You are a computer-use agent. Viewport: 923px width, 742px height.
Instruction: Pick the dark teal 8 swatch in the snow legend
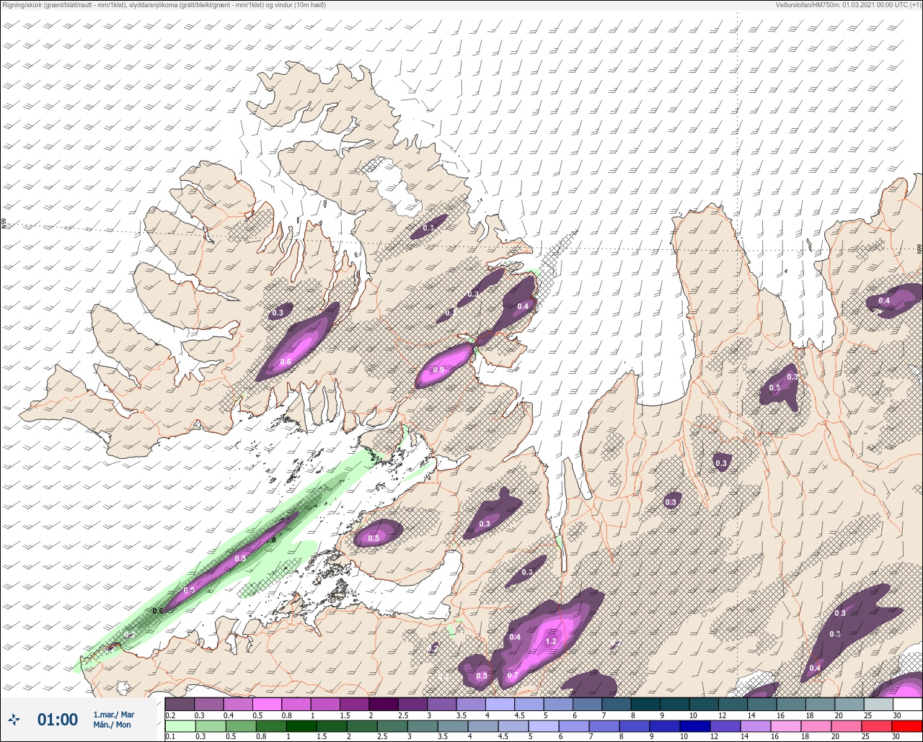(645, 704)
